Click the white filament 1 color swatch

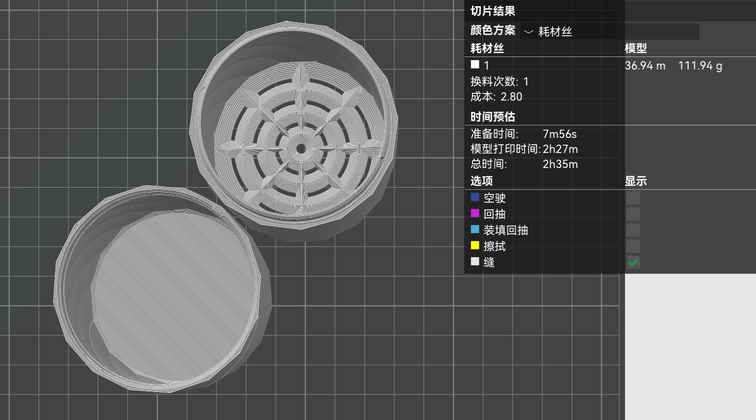pos(475,65)
